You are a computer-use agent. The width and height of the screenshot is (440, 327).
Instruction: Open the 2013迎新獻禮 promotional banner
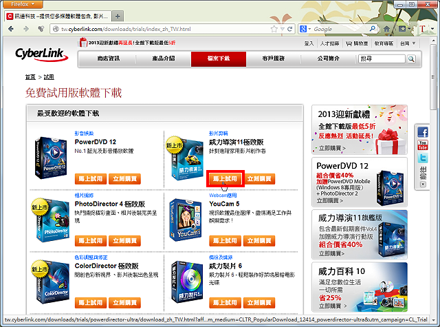(360, 130)
